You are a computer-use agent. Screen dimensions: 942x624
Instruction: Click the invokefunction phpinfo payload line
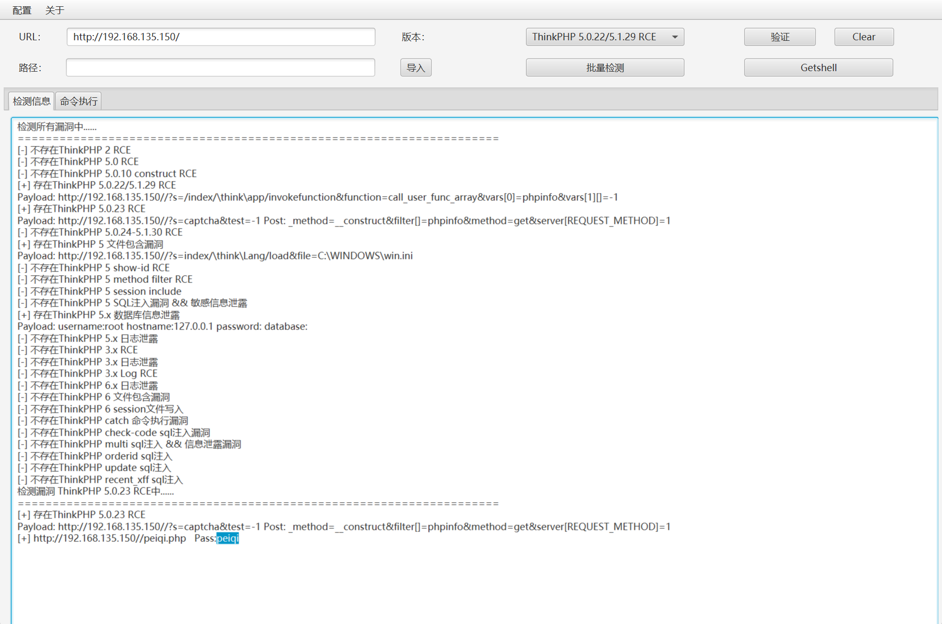[318, 197]
